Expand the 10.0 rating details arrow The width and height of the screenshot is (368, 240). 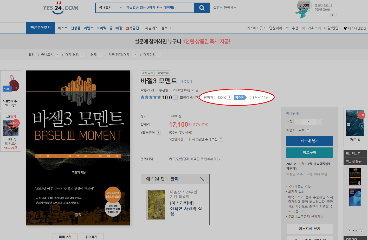175,98
